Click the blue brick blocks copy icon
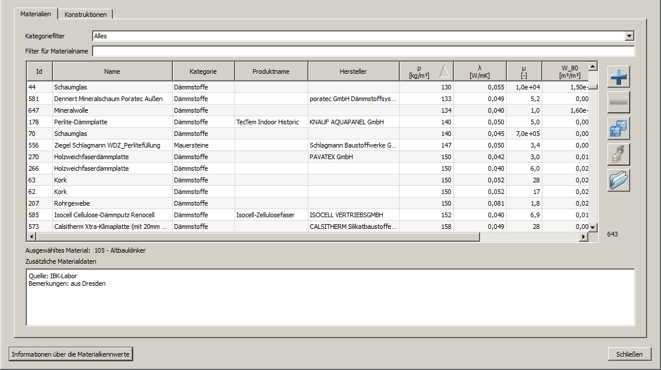 619,128
